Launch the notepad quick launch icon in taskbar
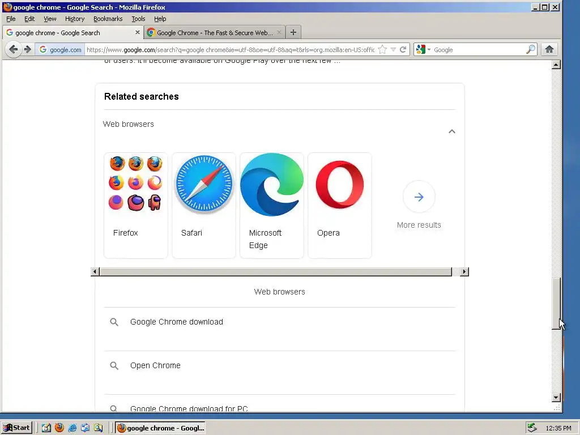The width and height of the screenshot is (580, 435). pyautogui.click(x=46, y=428)
